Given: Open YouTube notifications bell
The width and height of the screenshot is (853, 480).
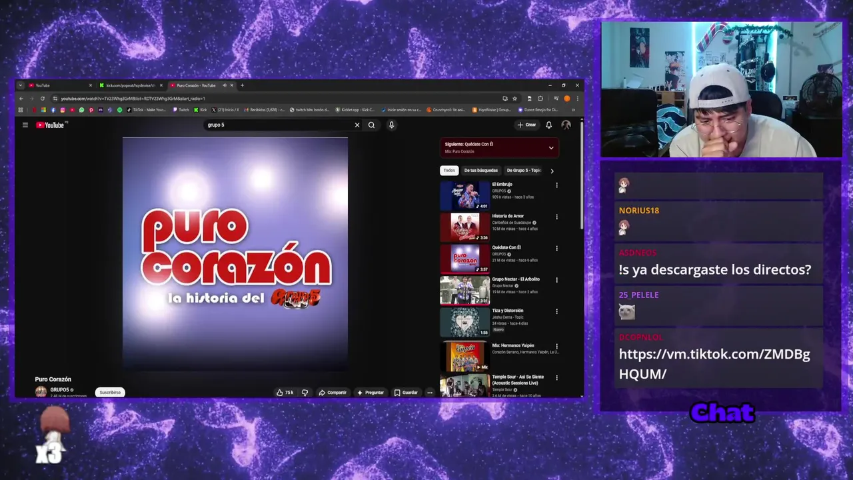Looking at the screenshot, I should pos(548,125).
